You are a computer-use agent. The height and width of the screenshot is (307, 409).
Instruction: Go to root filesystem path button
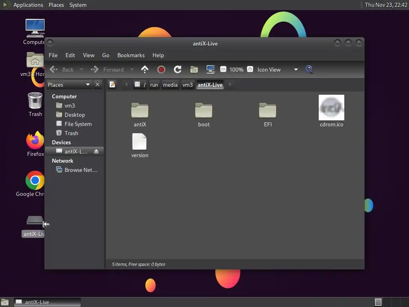(140, 85)
